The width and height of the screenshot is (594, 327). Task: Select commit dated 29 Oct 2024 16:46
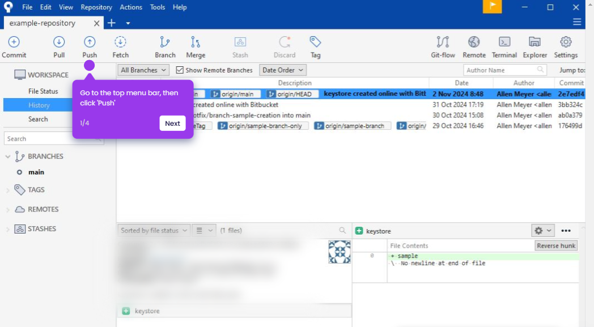pyautogui.click(x=351, y=126)
